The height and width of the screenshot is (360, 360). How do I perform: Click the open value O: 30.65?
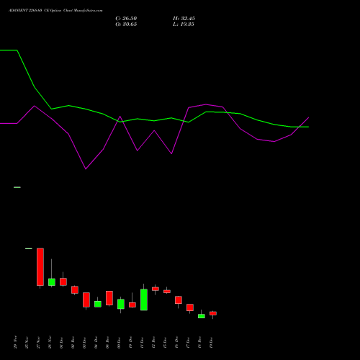(126, 24)
